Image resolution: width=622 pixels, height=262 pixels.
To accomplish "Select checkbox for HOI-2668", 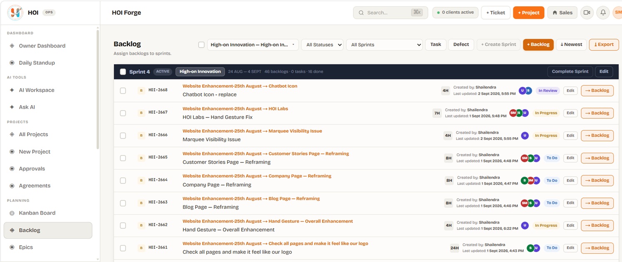I will pos(123,90).
